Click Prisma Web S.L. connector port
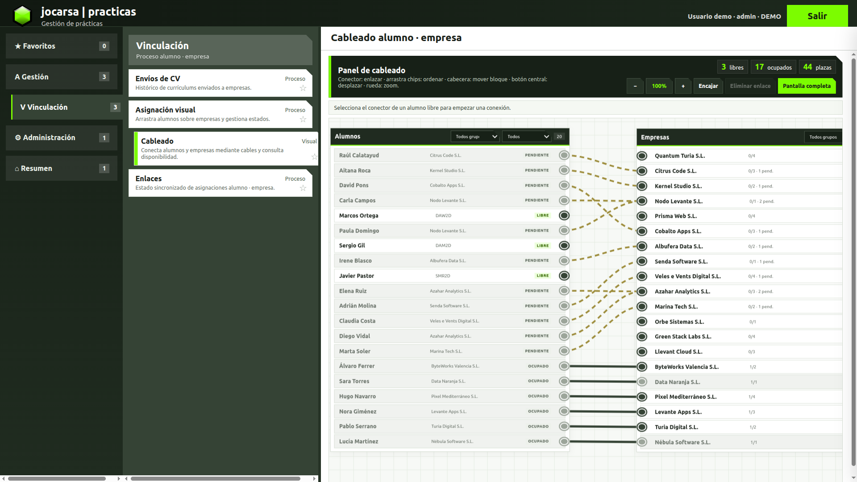Screen dimensions: 857x482 click(x=642, y=216)
